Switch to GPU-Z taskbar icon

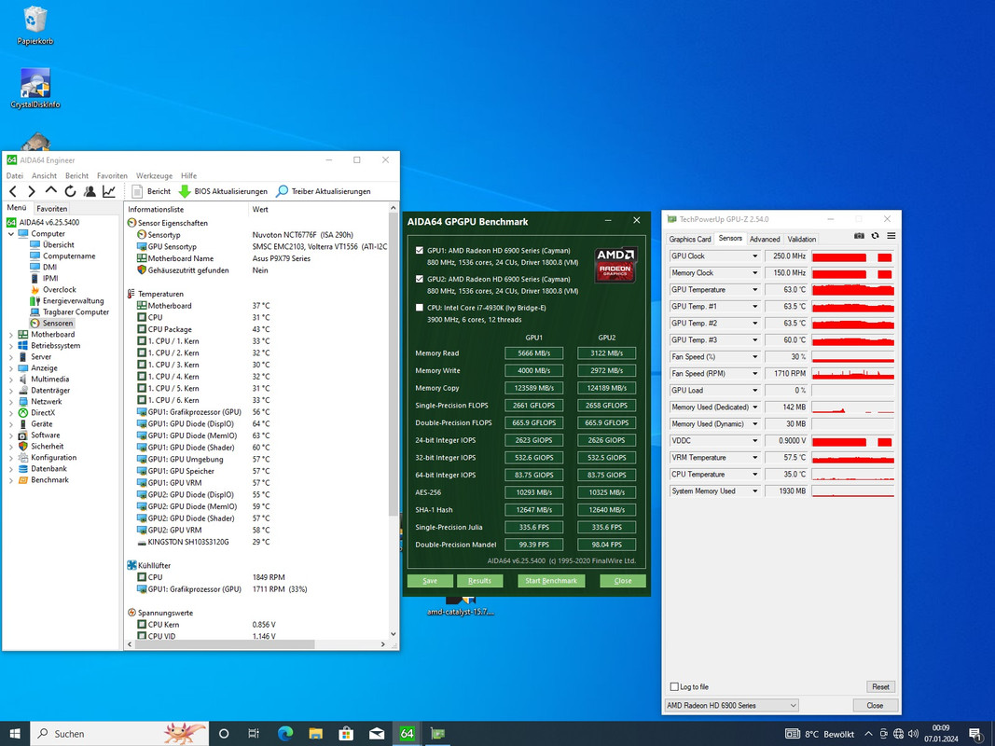pos(437,733)
